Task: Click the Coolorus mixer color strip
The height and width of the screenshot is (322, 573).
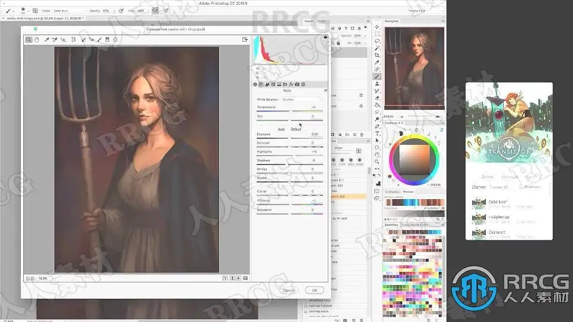Action: 415,202
